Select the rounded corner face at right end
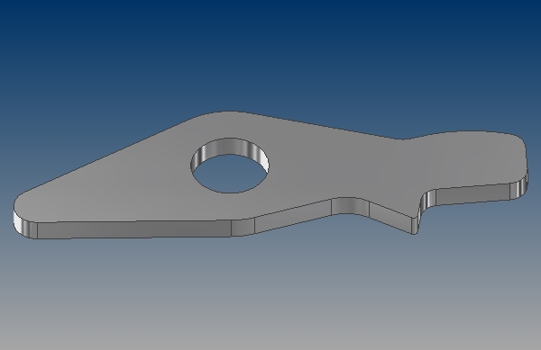This screenshot has height=350, width=541. 519,187
